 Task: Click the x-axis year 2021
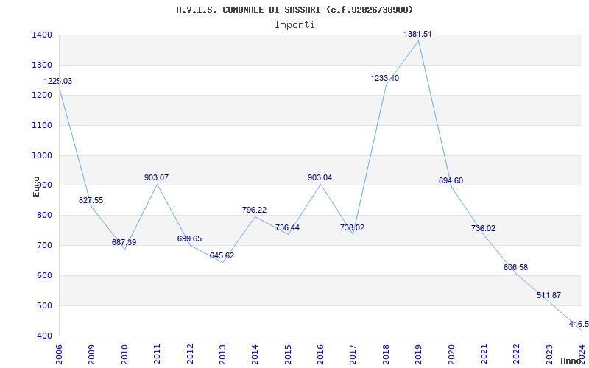(x=484, y=355)
